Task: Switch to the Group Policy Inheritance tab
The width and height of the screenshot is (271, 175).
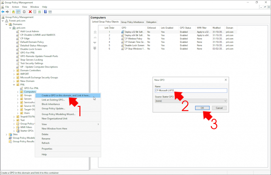Action: (132, 22)
